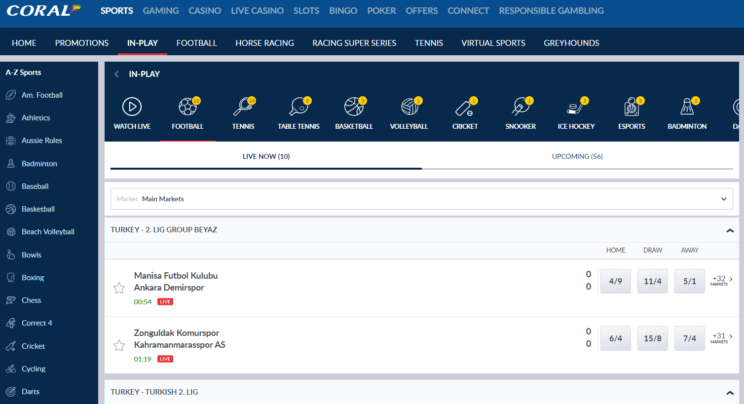Open the Snooker in-play icon

point(521,107)
